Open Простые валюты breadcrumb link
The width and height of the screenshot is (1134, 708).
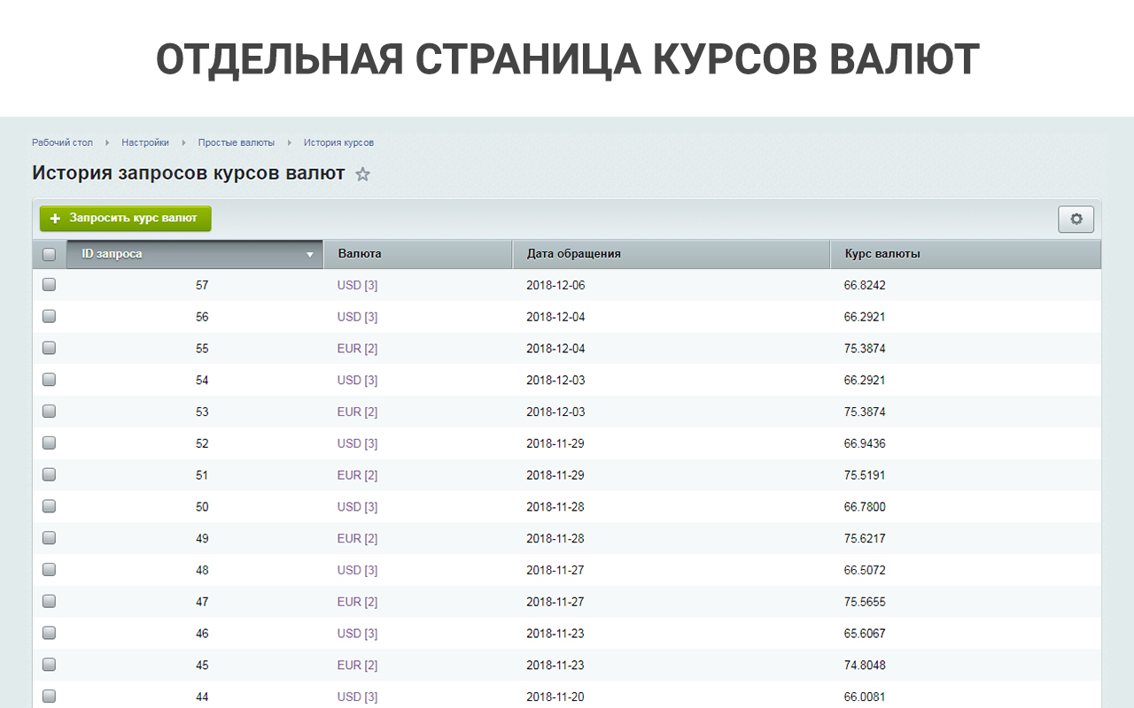tap(236, 142)
